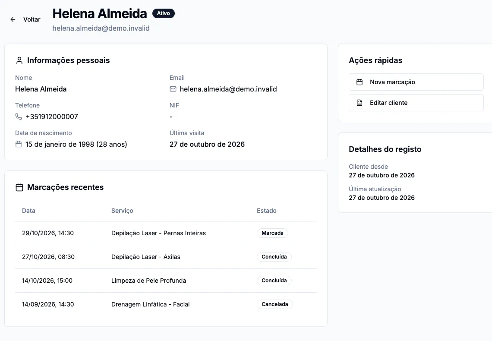
Task: Click the document icon in Editar cliente
Action: click(x=360, y=103)
